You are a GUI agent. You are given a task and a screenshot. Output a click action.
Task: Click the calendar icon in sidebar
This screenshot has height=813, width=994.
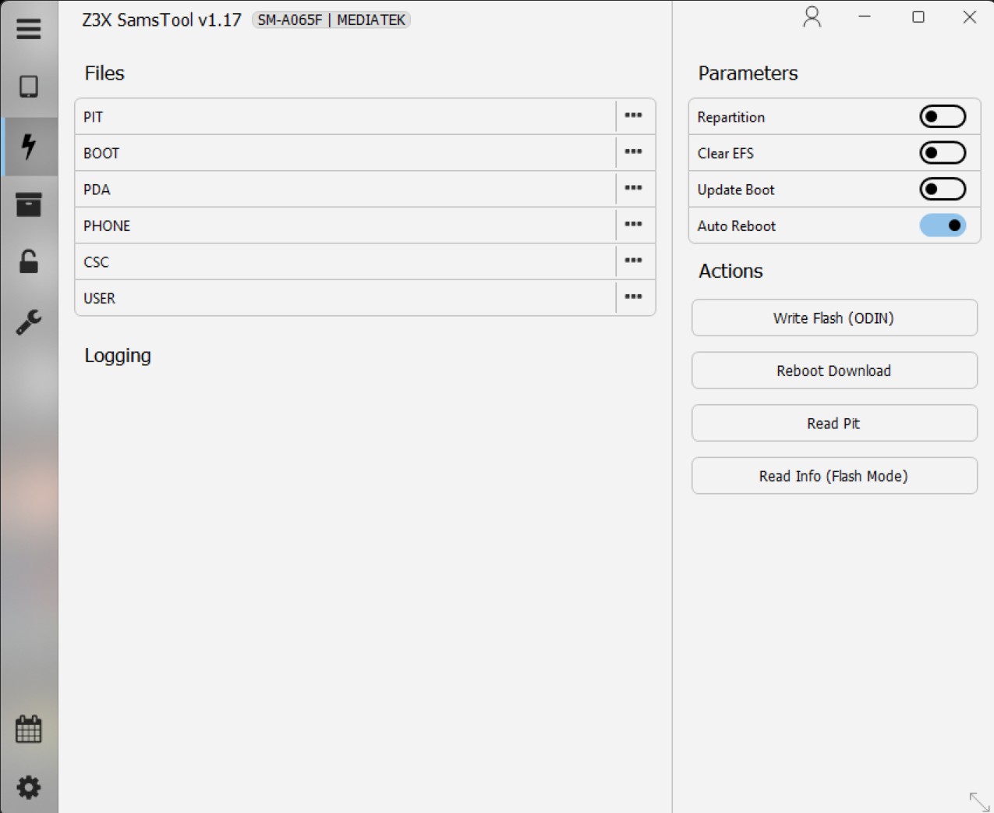tap(29, 730)
